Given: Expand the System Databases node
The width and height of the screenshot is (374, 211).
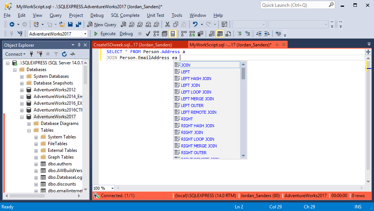Looking at the screenshot, I should pos(22,77).
